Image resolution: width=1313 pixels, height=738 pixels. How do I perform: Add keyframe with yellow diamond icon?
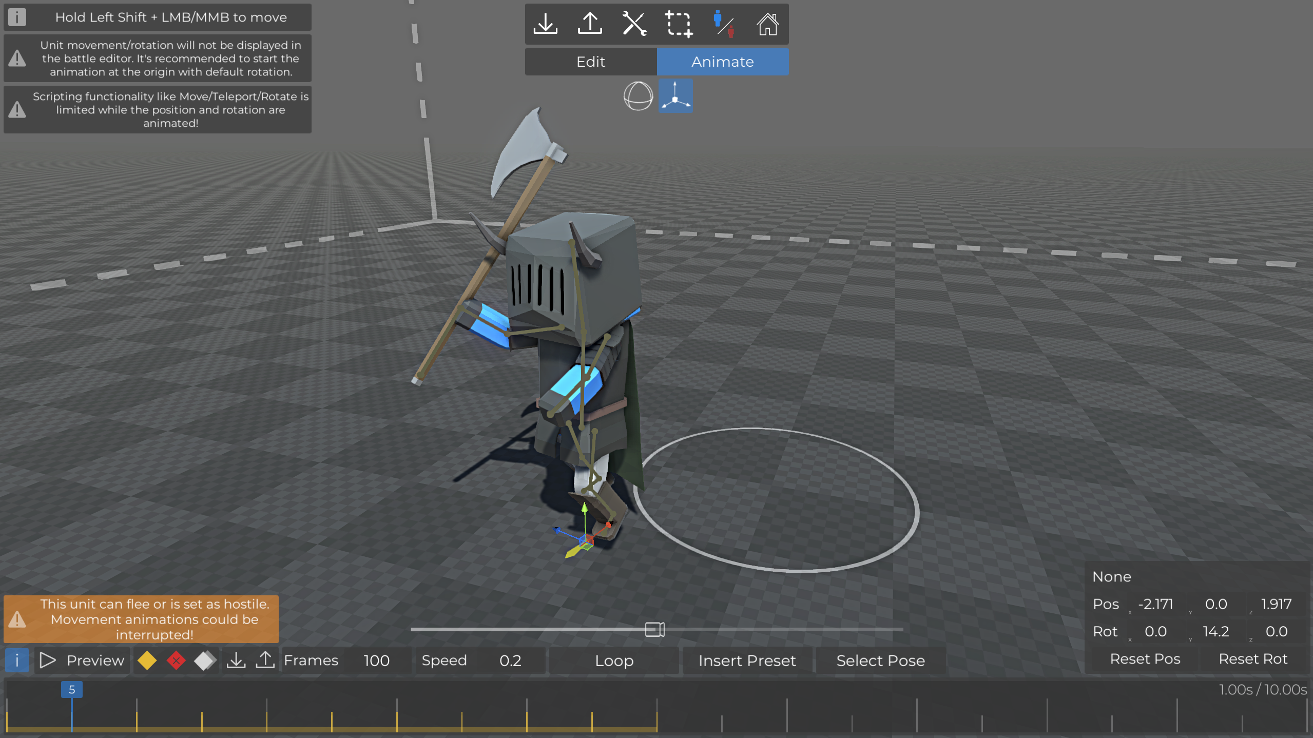pyautogui.click(x=147, y=661)
